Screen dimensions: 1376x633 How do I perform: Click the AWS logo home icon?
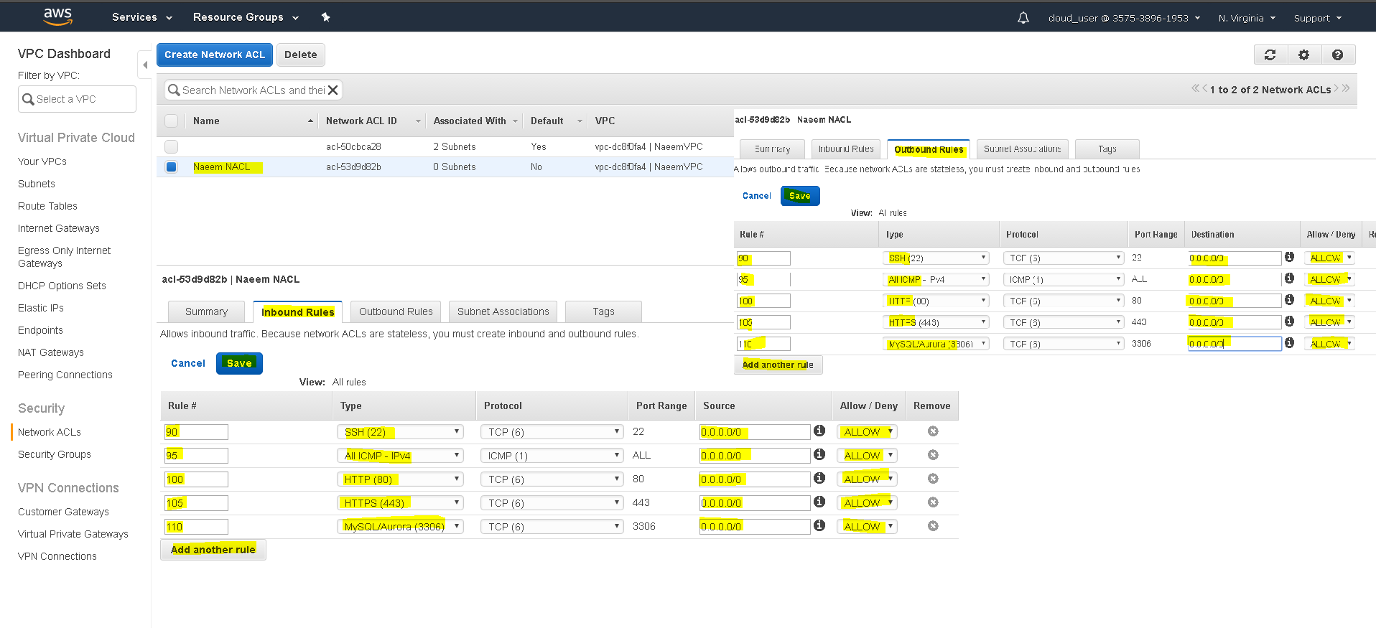tap(57, 17)
